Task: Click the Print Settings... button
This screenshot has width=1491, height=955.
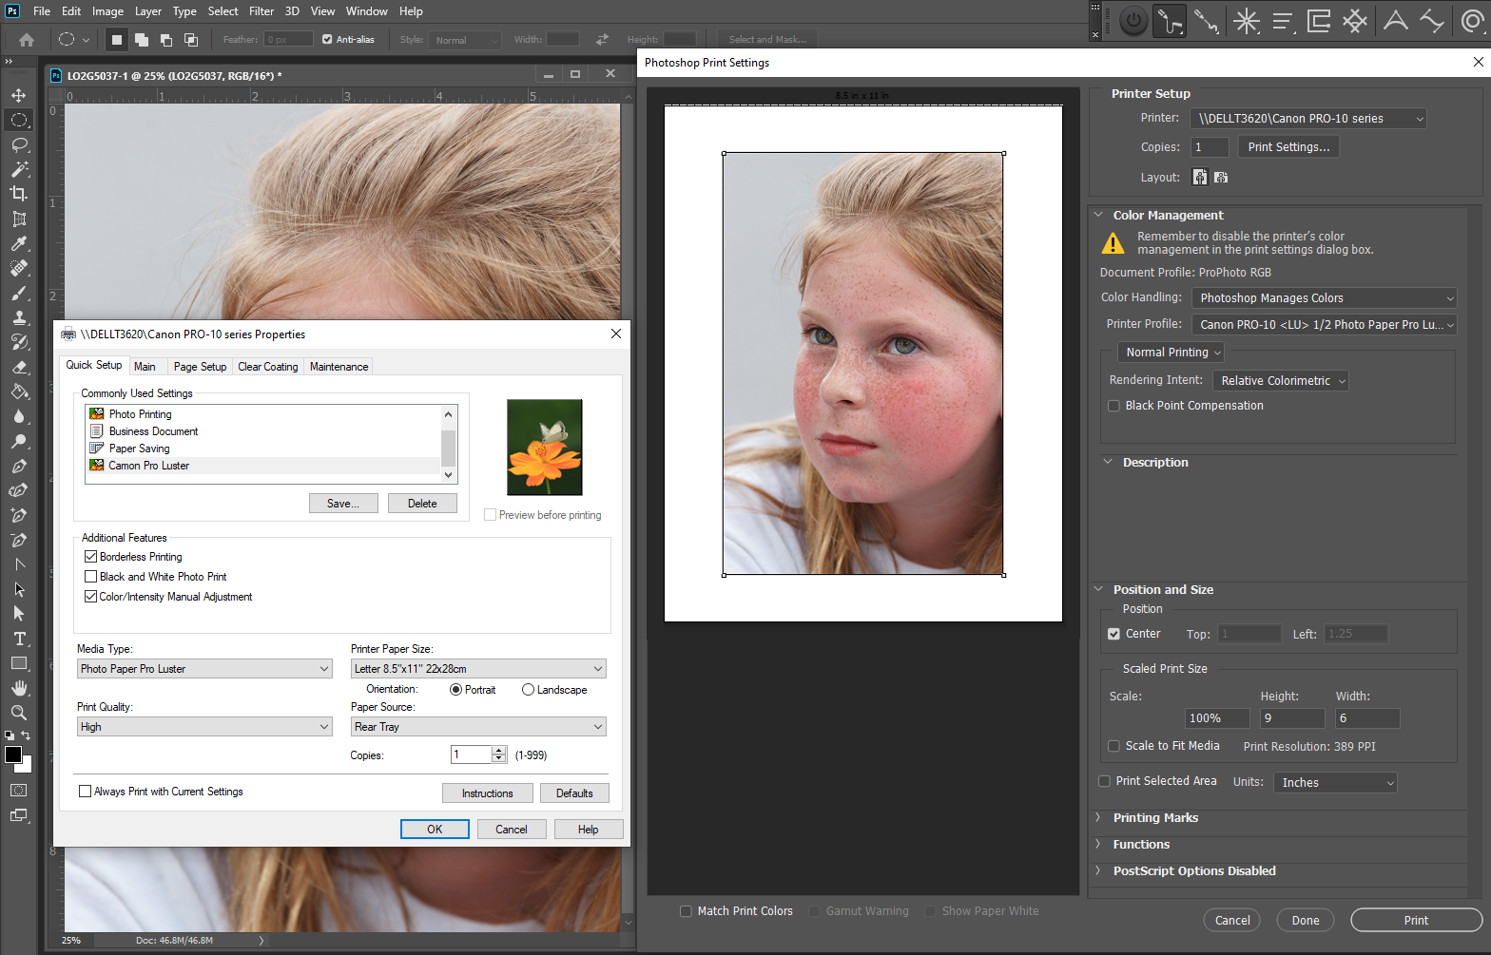Action: (1288, 147)
